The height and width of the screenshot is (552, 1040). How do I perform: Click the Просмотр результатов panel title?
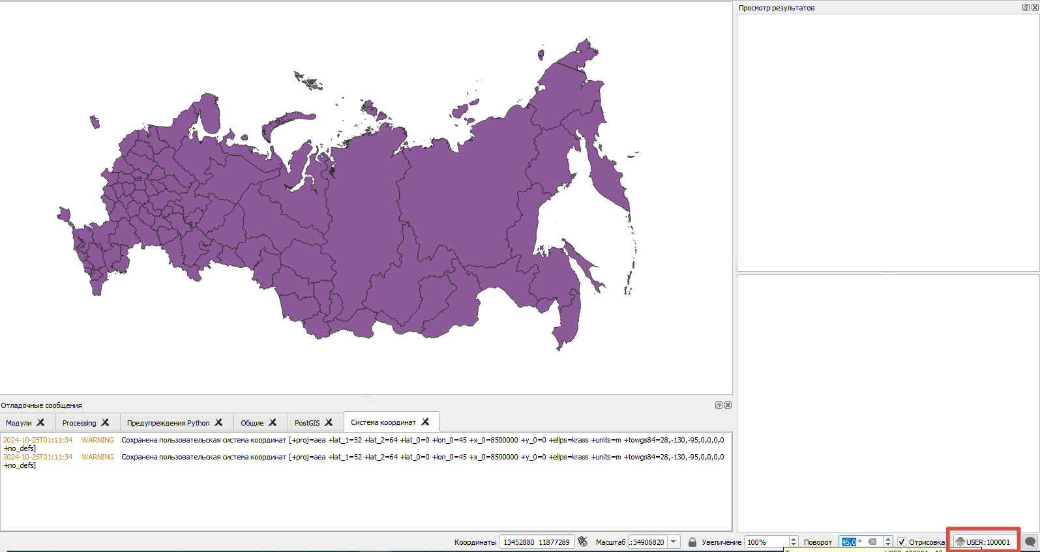pos(777,8)
